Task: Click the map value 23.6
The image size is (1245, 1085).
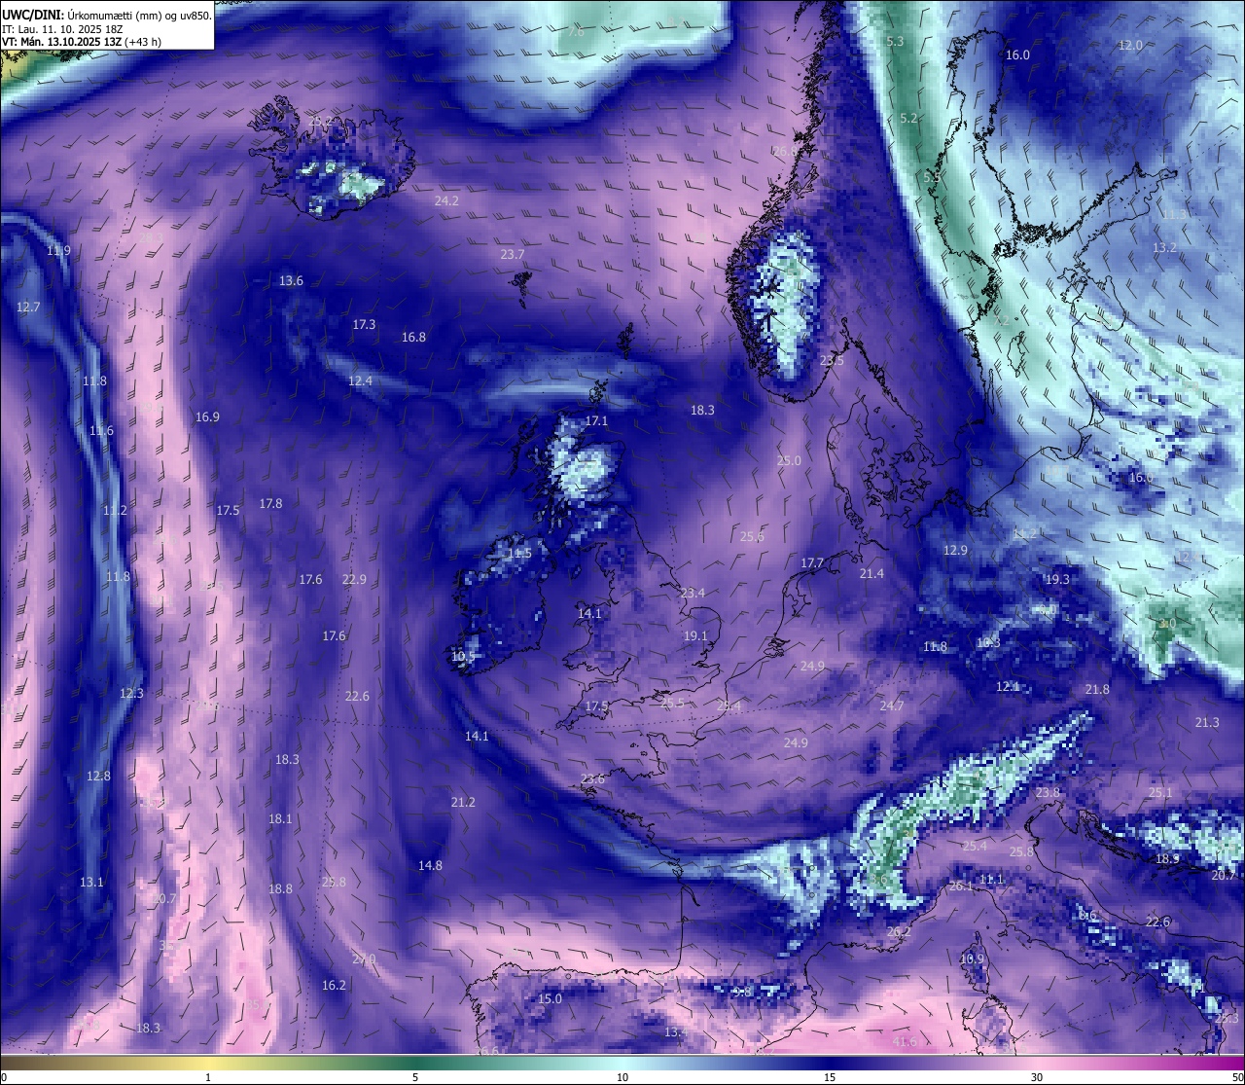Action: tap(592, 778)
